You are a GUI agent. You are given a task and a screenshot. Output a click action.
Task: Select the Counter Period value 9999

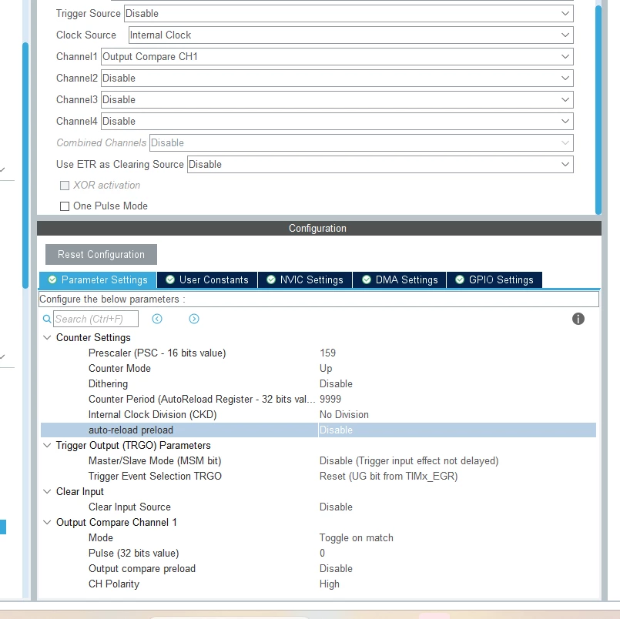point(330,400)
